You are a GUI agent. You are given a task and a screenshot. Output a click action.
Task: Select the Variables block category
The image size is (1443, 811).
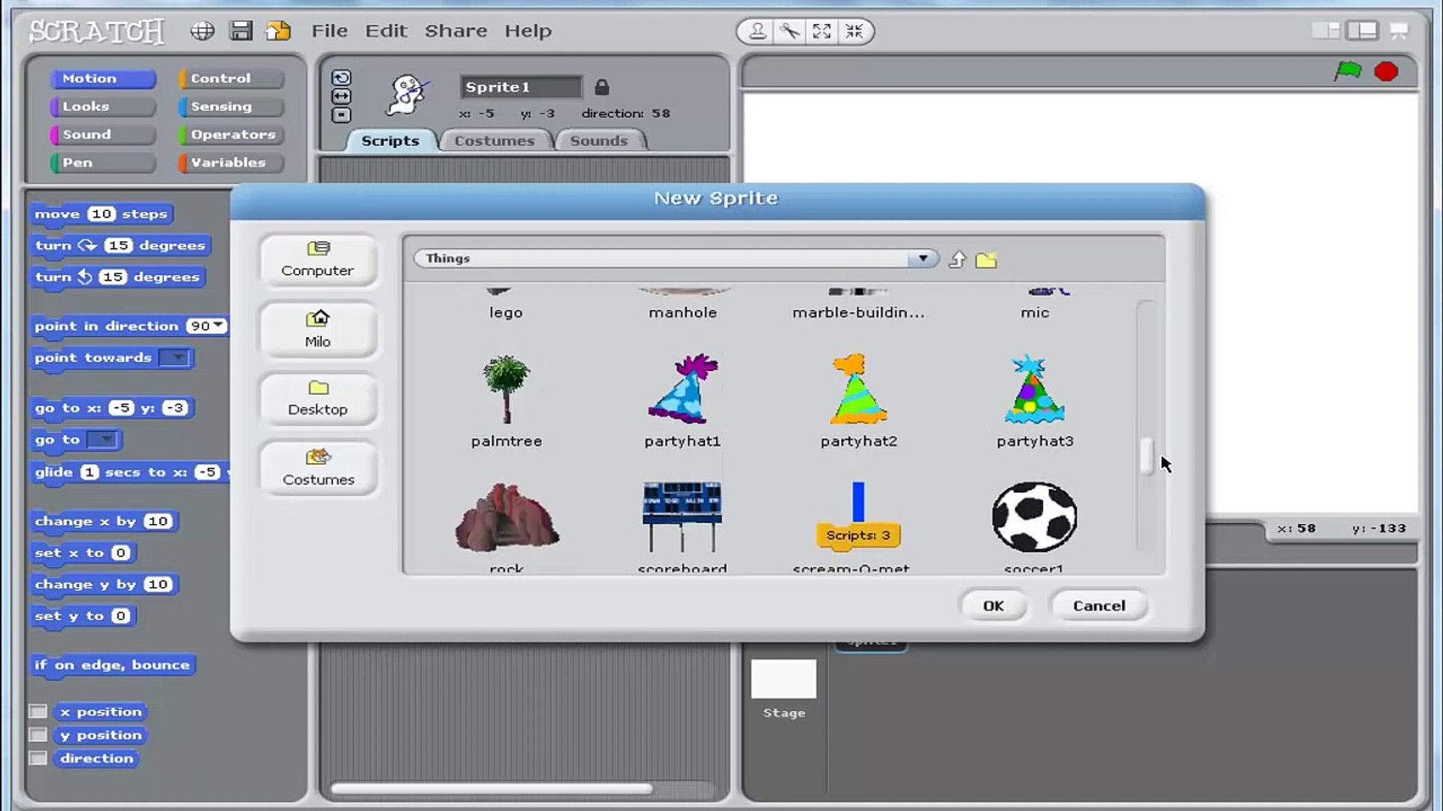point(231,162)
